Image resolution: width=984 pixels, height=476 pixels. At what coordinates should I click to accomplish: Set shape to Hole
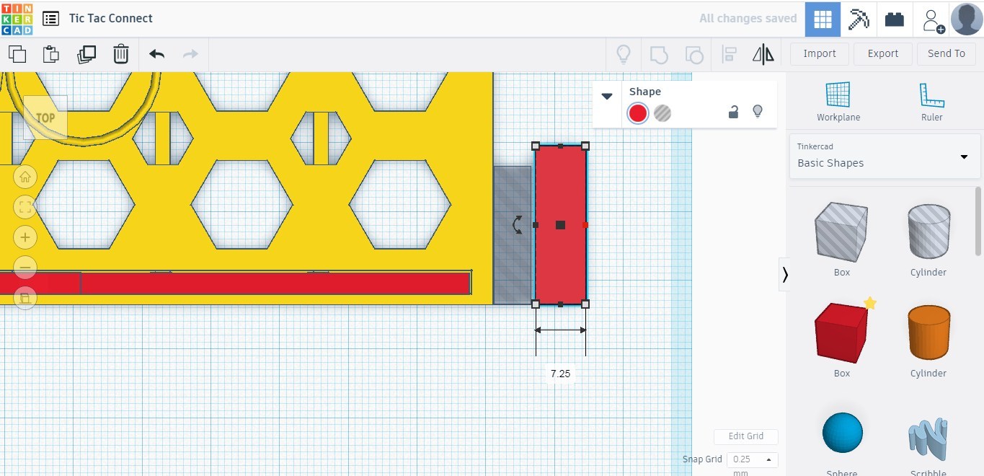(662, 113)
